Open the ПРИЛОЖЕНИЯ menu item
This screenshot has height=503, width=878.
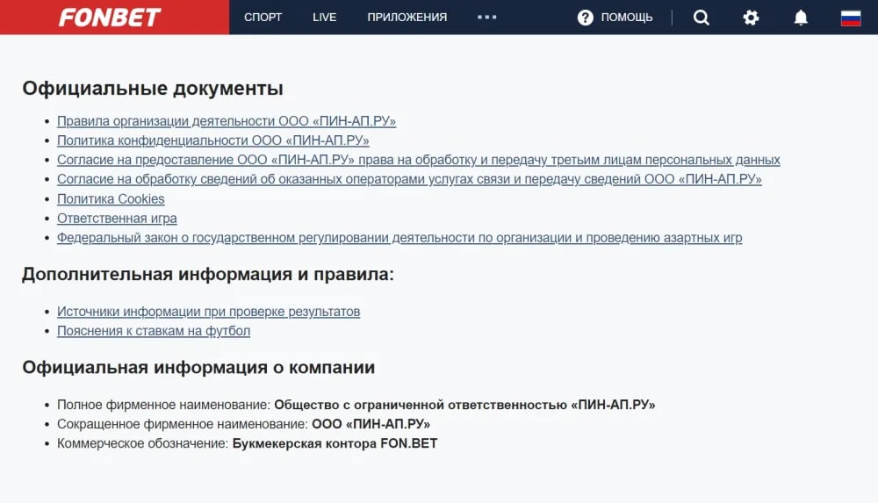click(x=407, y=18)
